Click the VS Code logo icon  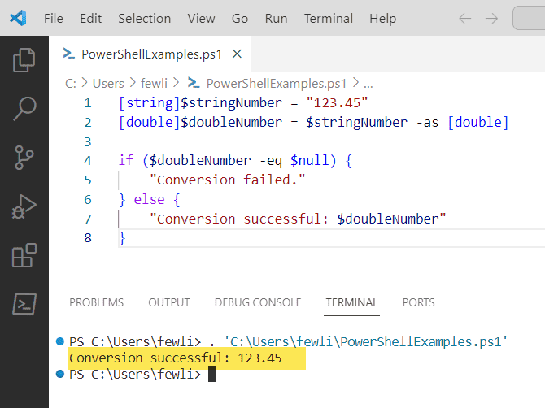coord(18,18)
